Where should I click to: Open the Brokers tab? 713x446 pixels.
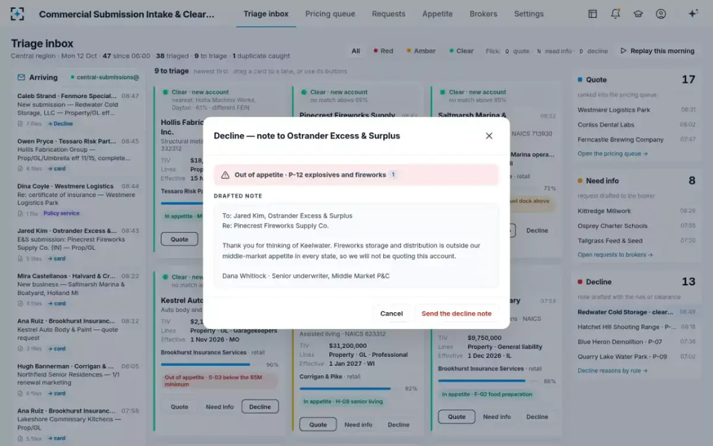point(484,14)
